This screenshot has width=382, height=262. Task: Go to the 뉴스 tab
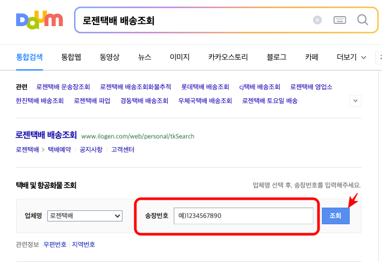pyautogui.click(x=144, y=57)
